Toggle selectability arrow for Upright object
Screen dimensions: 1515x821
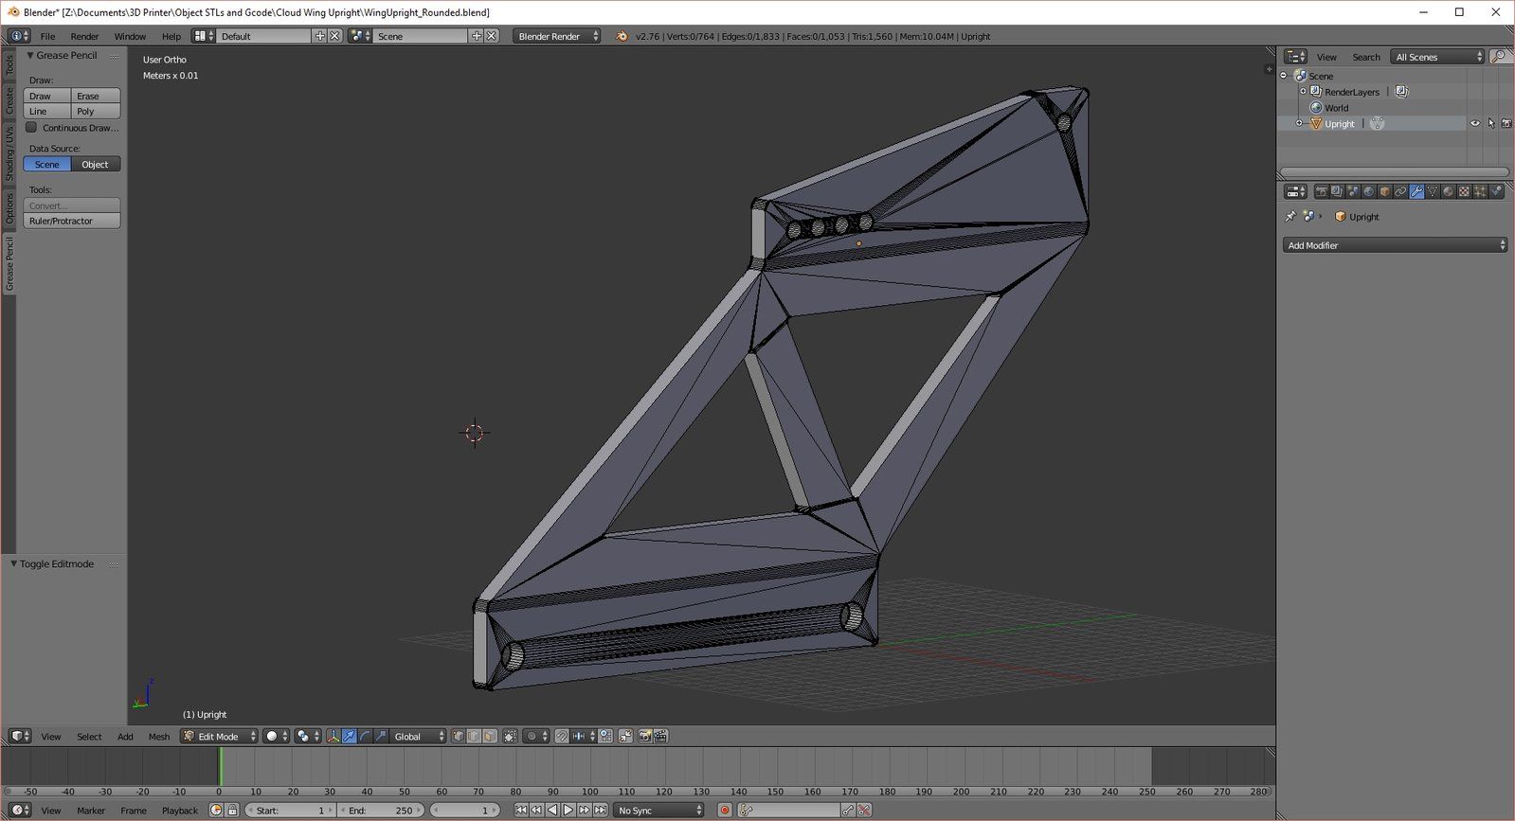point(1490,123)
